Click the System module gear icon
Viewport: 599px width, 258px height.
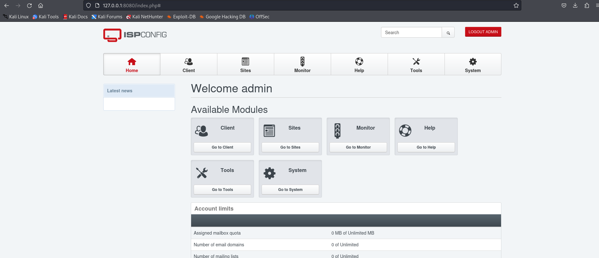click(x=269, y=173)
